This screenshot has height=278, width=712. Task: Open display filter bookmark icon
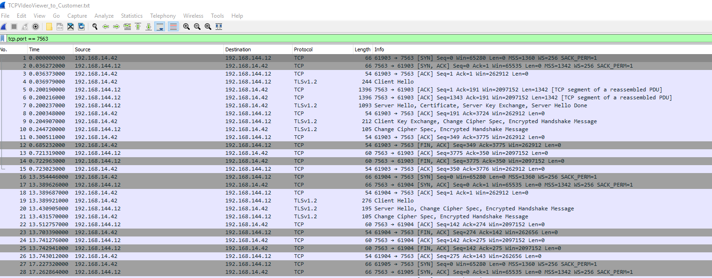tap(3, 39)
